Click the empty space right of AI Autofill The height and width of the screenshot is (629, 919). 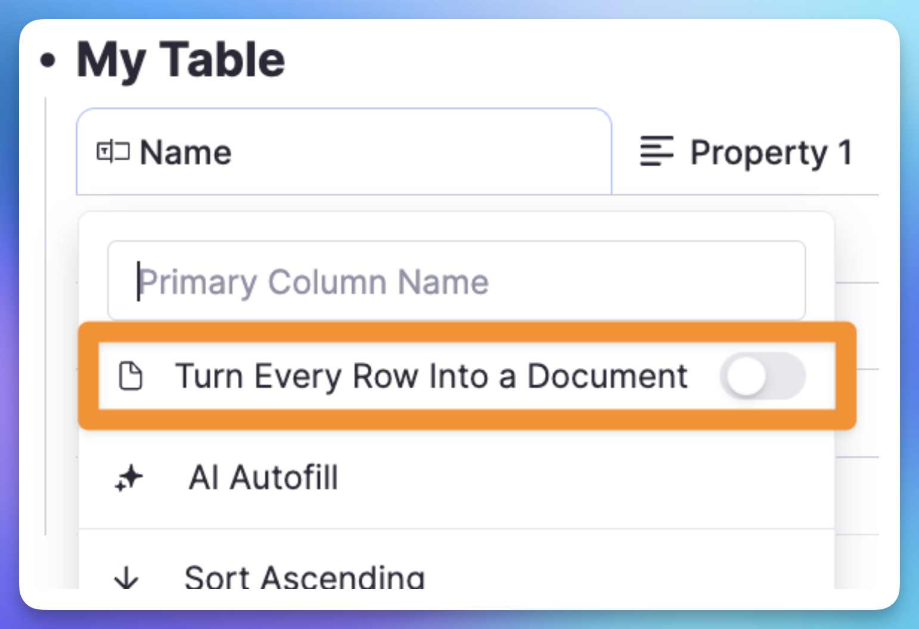[584, 478]
